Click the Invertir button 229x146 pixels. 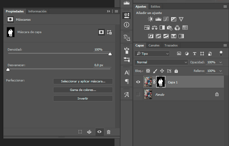[x=83, y=99]
